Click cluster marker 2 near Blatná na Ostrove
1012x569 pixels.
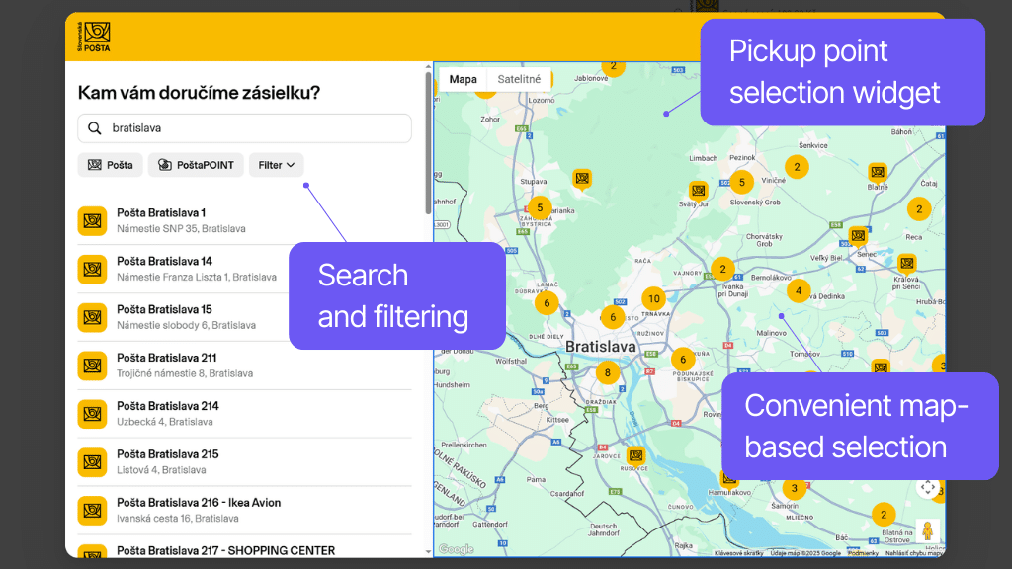pos(884,514)
